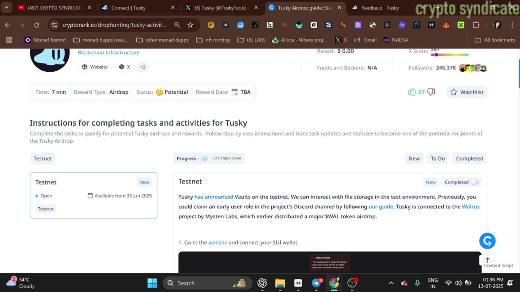Open the '0G LABS' bookmark folder
This screenshot has height=292, width=520.
[251, 40]
